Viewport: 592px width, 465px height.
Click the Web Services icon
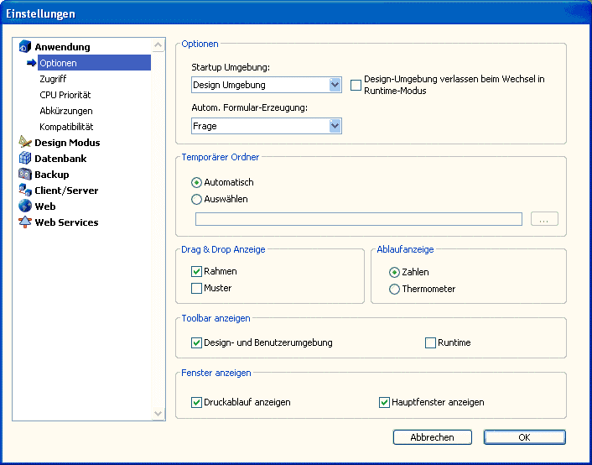coord(25,222)
